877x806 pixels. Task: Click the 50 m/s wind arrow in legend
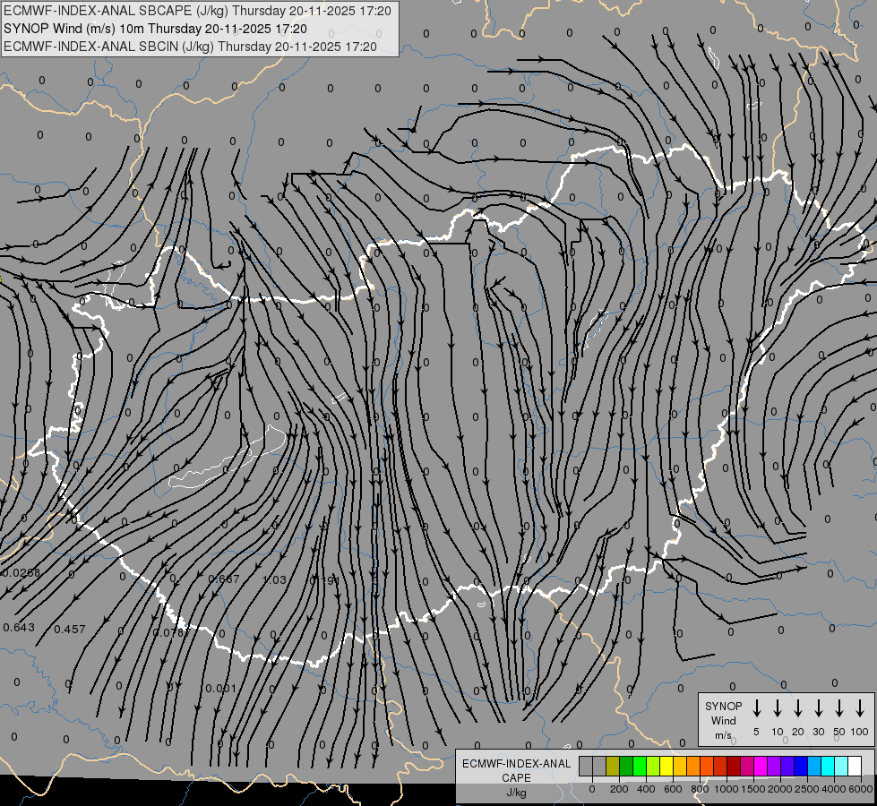tap(839, 708)
